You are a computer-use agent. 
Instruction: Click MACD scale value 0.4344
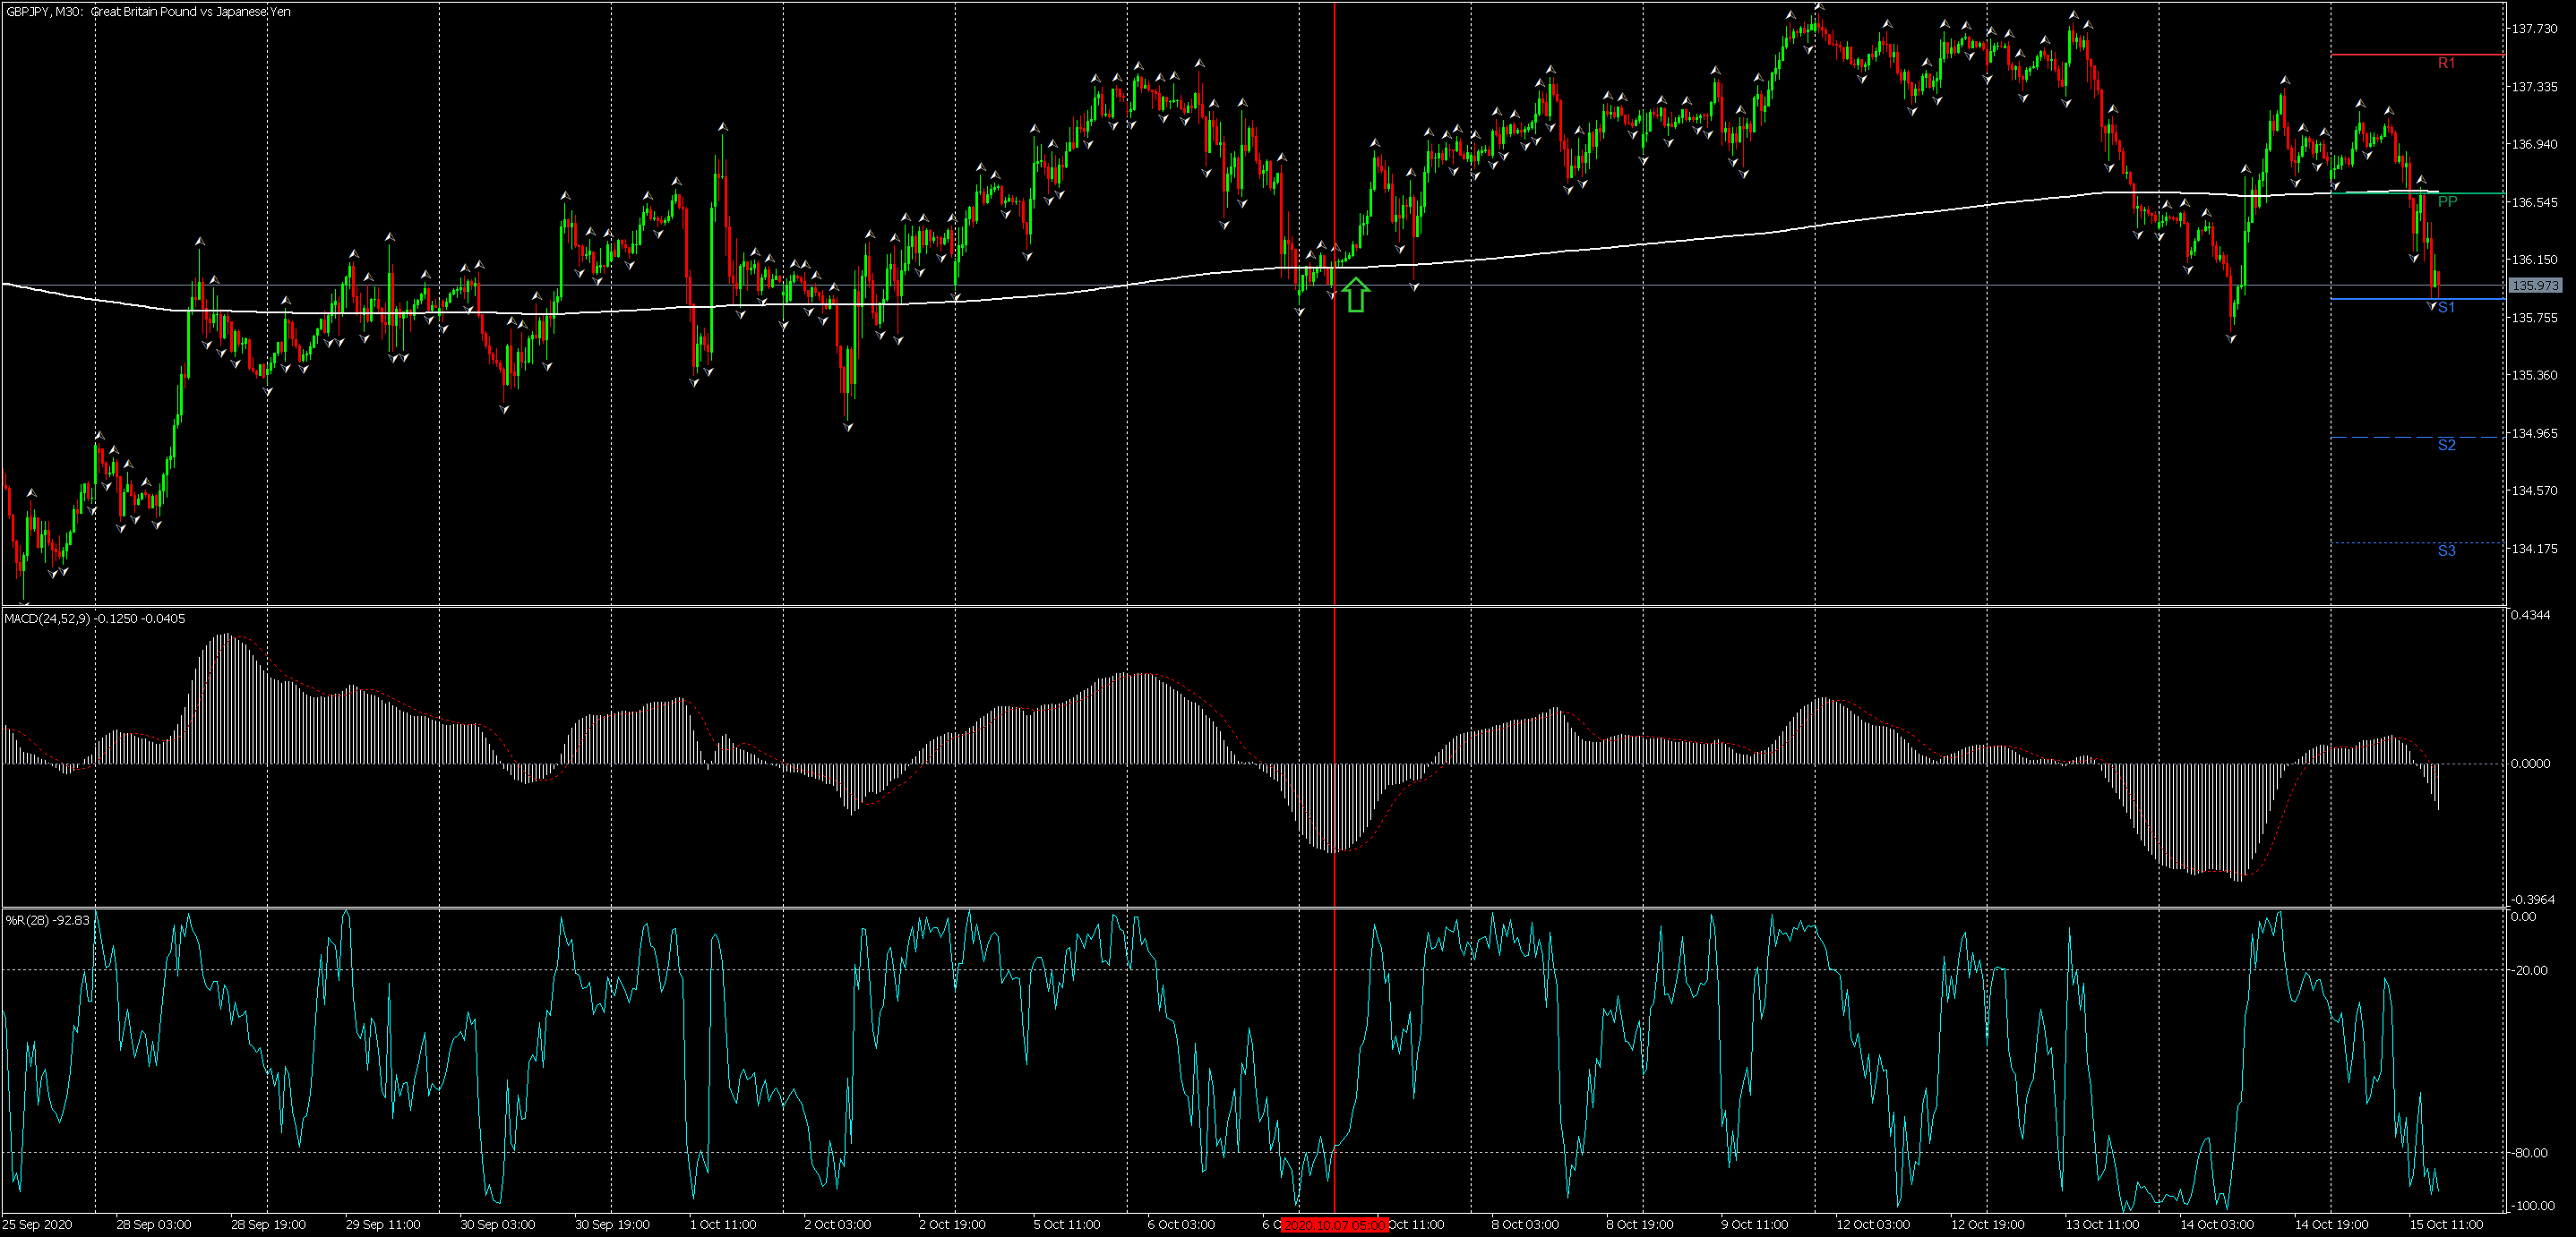point(2530,616)
